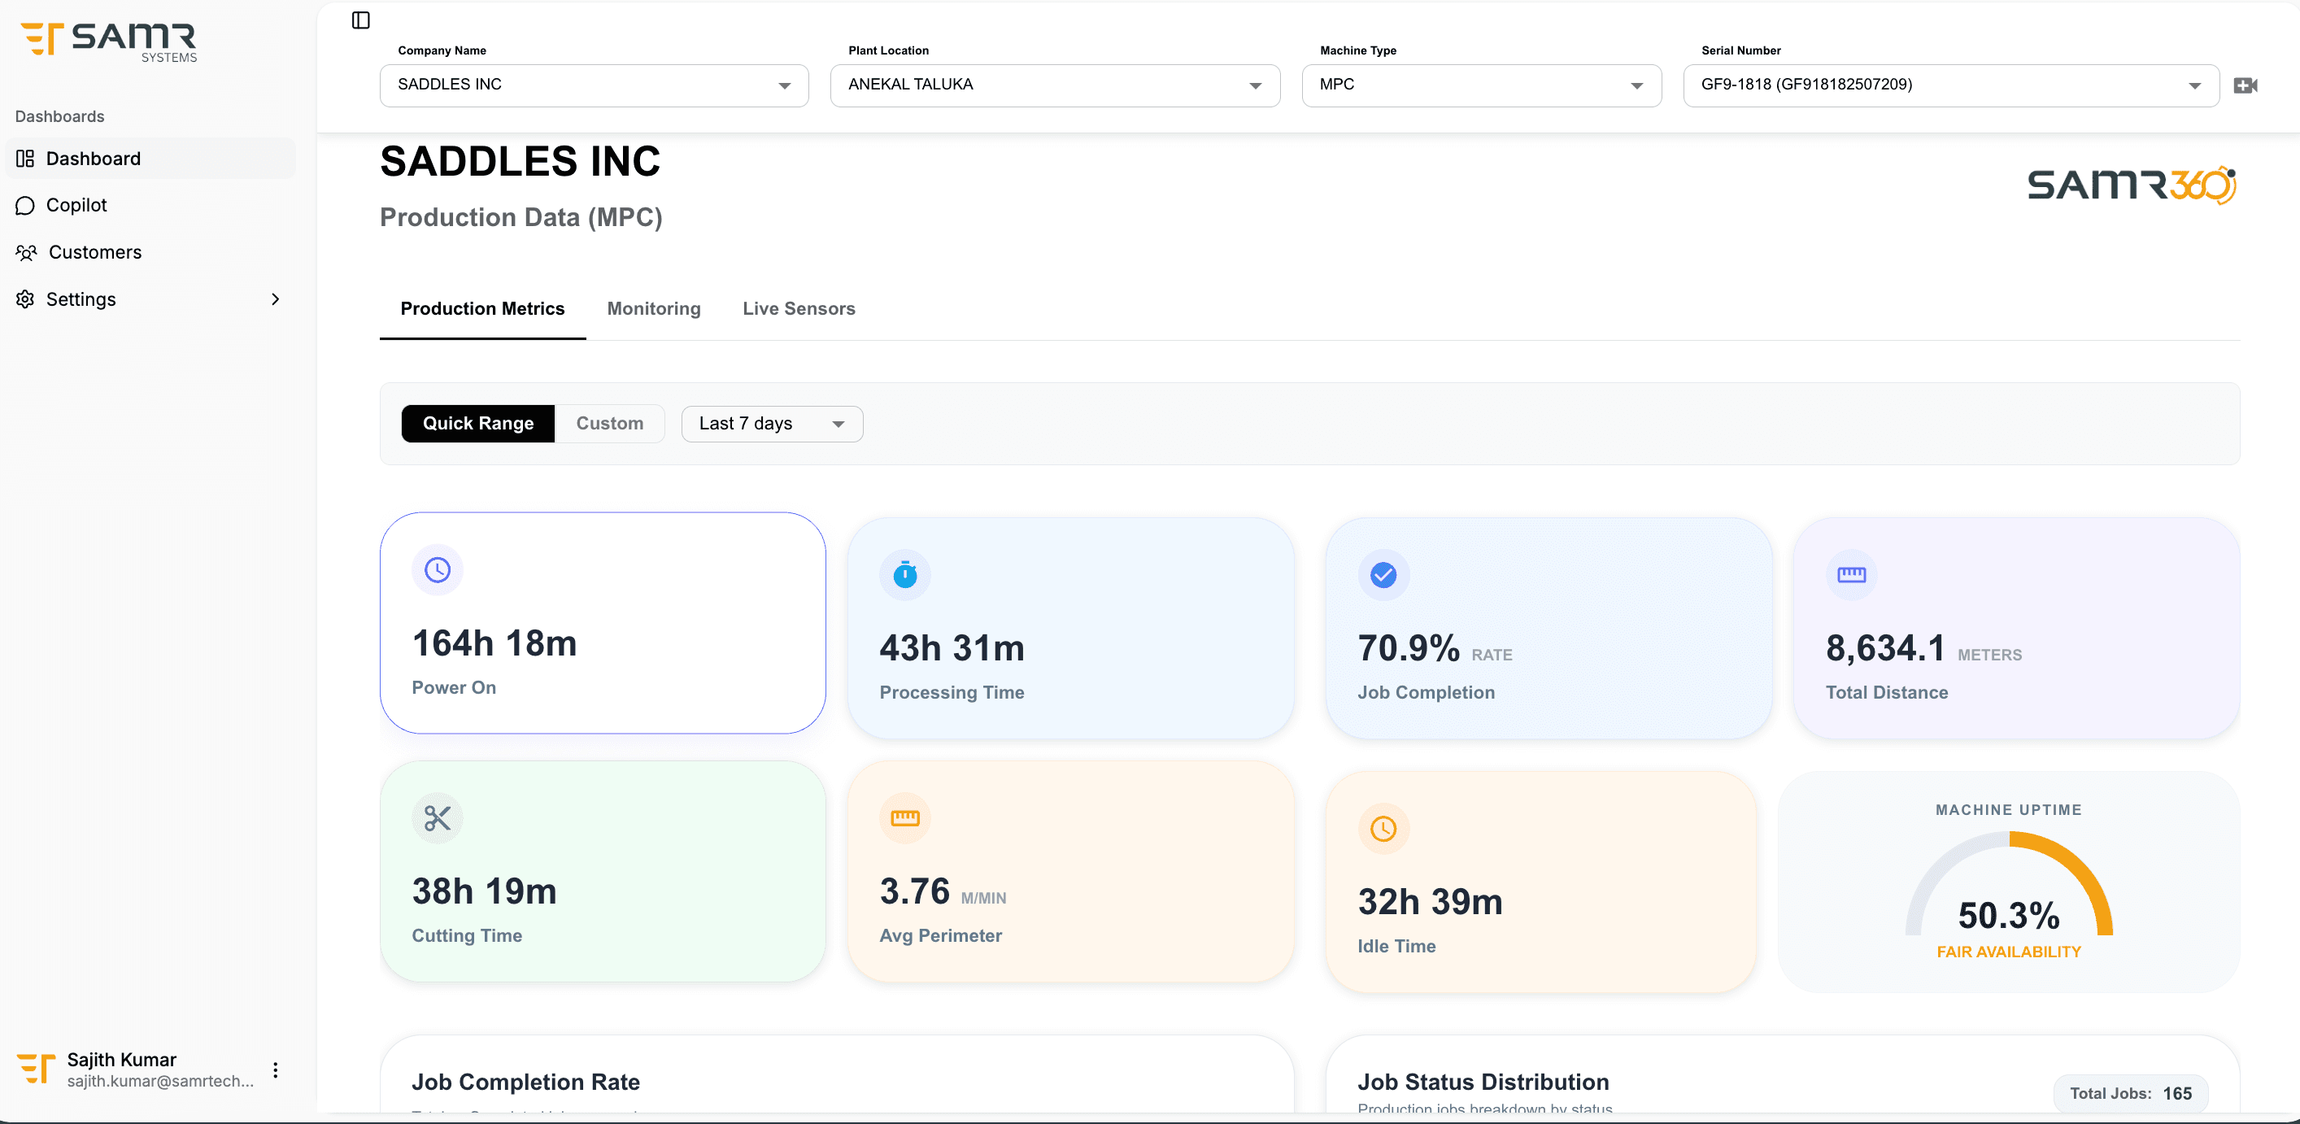Click the SAMR Systems logo
This screenshot has height=1124, width=2300.
[109, 42]
